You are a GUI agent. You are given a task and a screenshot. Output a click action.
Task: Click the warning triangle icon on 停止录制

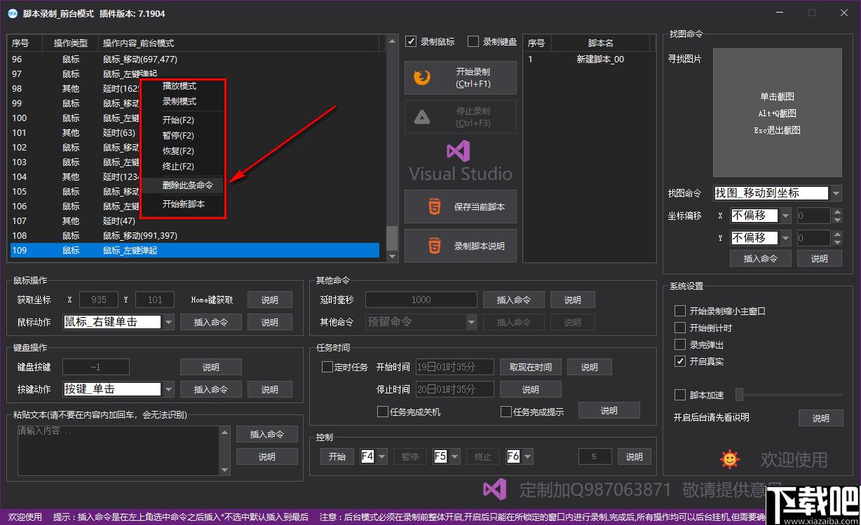pos(422,117)
